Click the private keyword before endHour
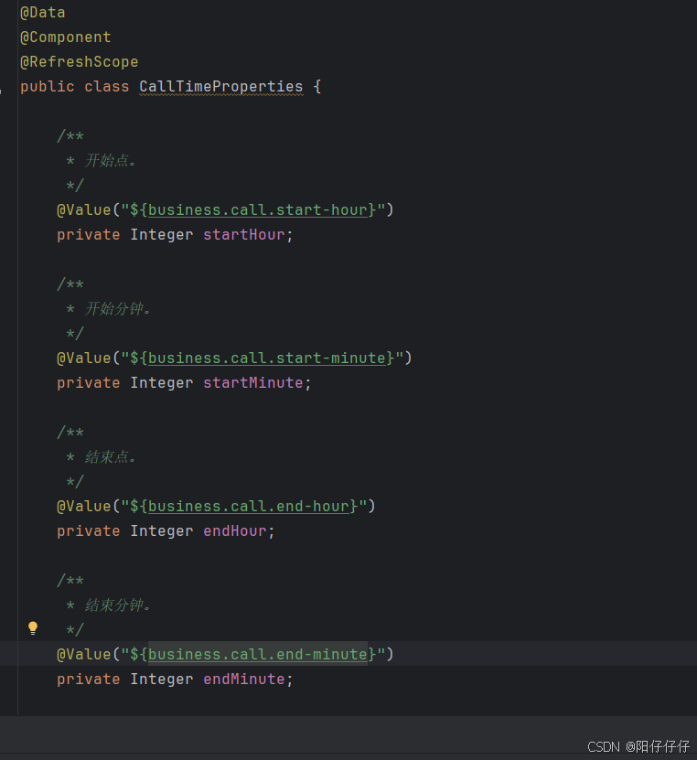697x760 pixels. [88, 531]
